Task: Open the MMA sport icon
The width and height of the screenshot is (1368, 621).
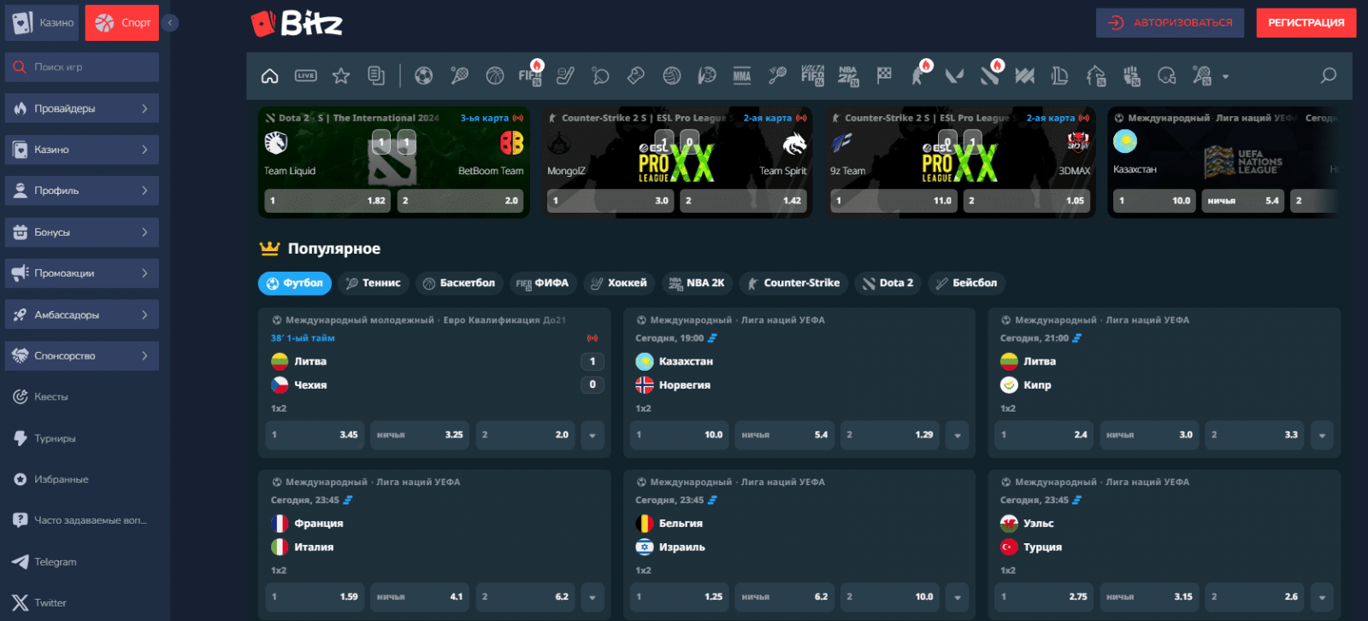Action: (741, 76)
